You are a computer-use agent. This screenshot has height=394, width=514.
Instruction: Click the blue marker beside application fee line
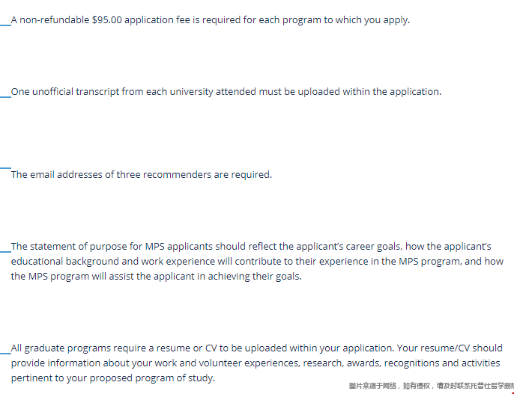click(5, 24)
